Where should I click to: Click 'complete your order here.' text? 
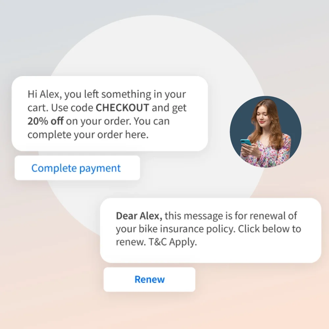(88, 135)
